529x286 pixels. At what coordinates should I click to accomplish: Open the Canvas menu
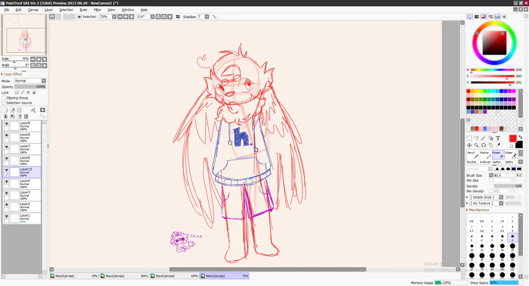click(x=33, y=10)
